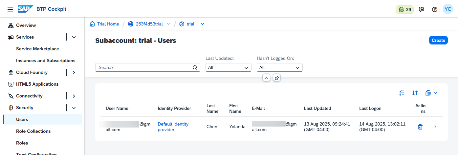Image resolution: width=458 pixels, height=155 pixels.
Task: Open 253f4d53trial breadcrumb link
Action: pyautogui.click(x=149, y=24)
